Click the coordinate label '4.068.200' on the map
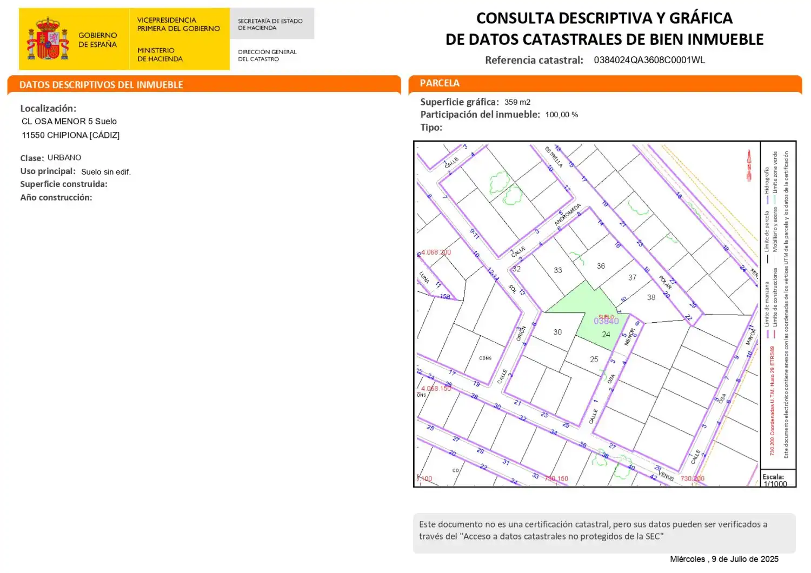The height and width of the screenshot is (573, 811). 436,252
